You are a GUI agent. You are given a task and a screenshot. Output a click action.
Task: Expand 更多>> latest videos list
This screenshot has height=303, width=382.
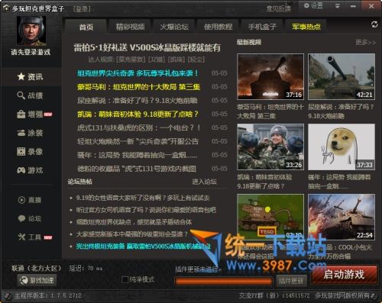point(365,42)
